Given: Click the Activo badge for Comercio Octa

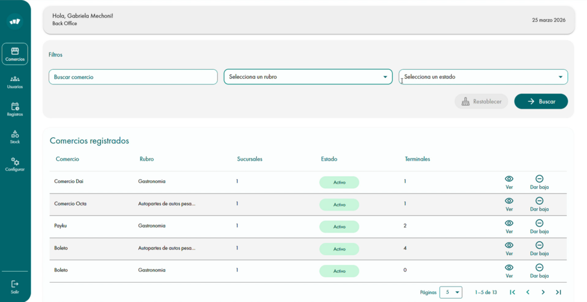Looking at the screenshot, I should pos(339,204).
